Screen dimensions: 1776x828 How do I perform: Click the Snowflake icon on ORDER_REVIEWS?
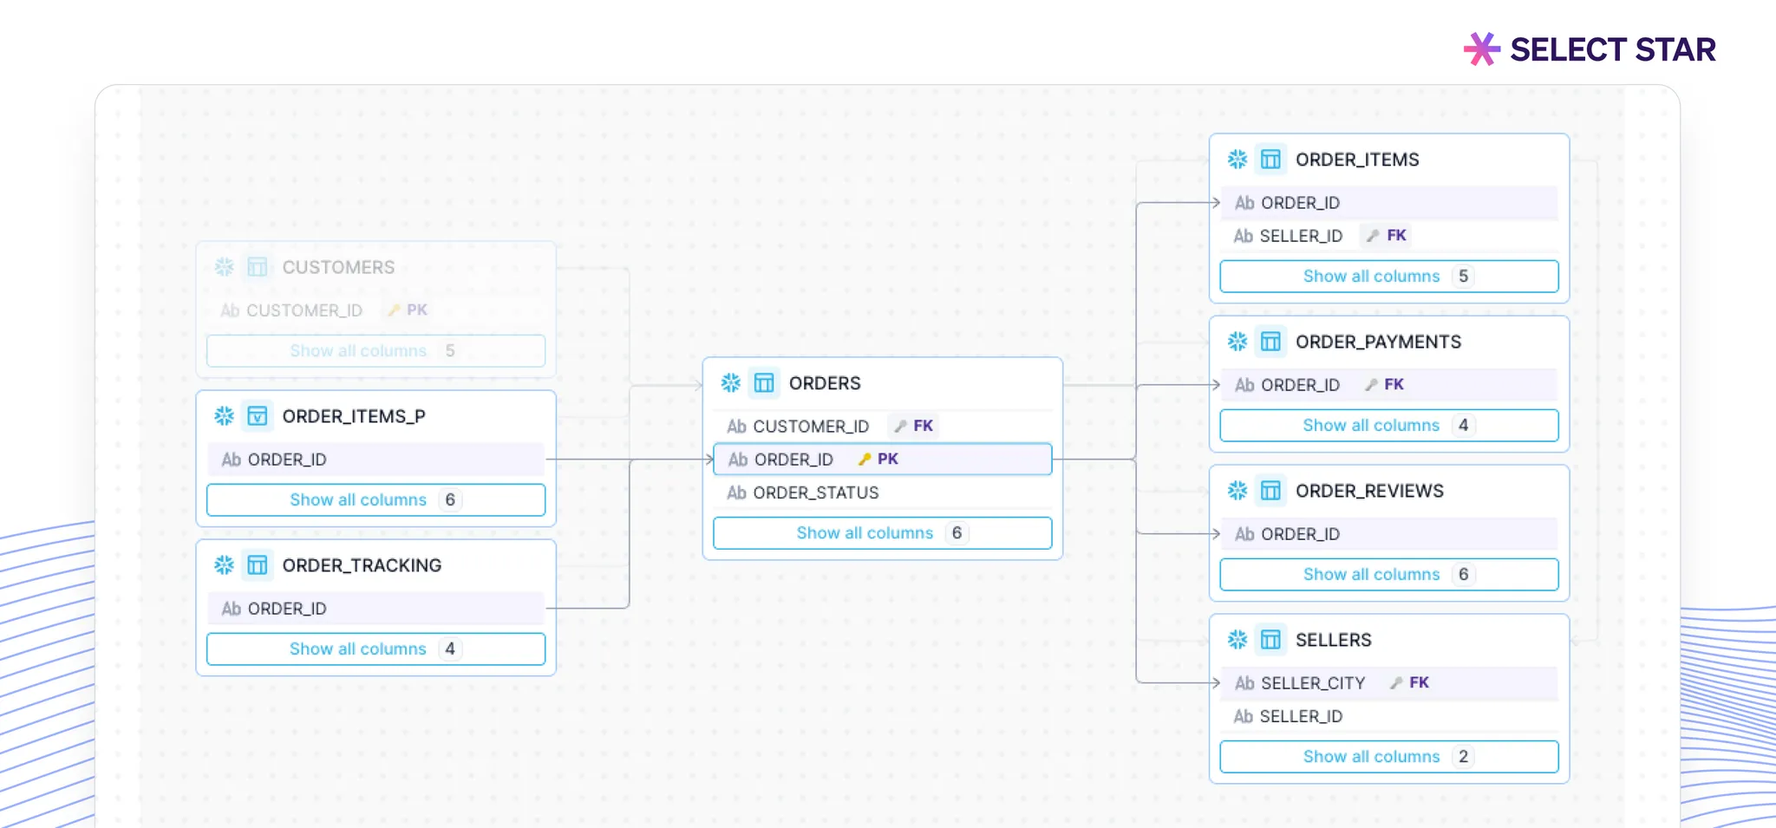pos(1237,491)
